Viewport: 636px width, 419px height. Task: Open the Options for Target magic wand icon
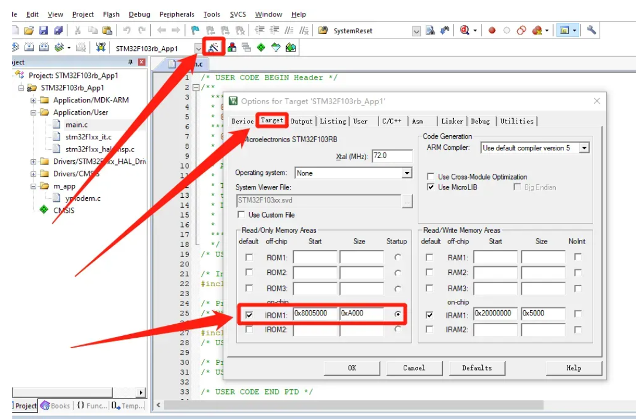[214, 47]
